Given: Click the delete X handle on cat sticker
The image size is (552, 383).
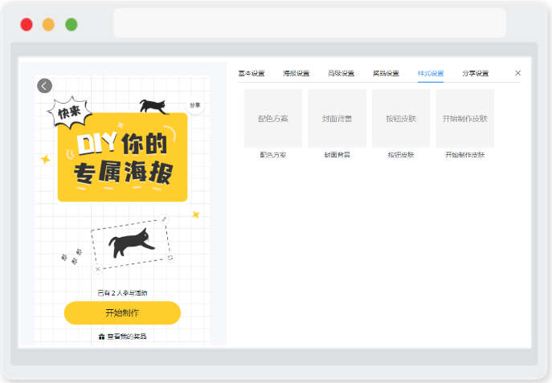Looking at the screenshot, I should (97, 269).
